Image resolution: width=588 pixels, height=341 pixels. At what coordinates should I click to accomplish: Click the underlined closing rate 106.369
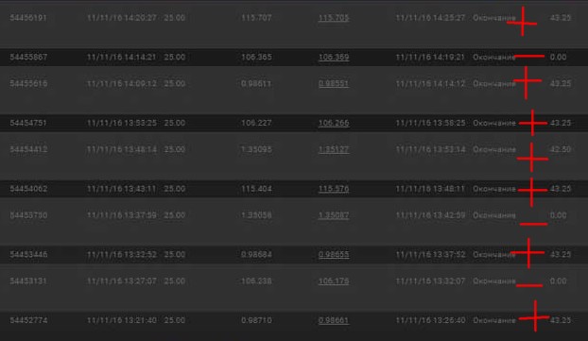click(334, 58)
